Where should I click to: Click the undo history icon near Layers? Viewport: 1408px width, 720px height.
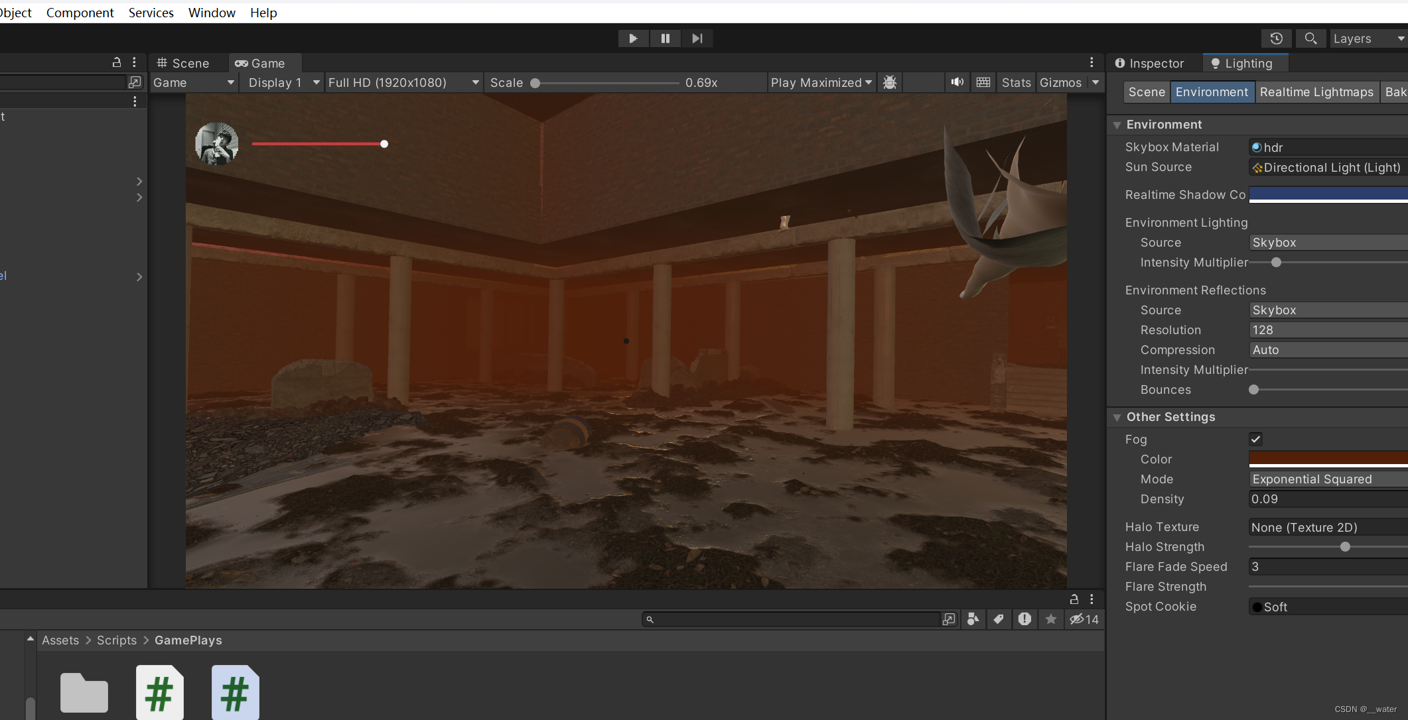[1277, 38]
